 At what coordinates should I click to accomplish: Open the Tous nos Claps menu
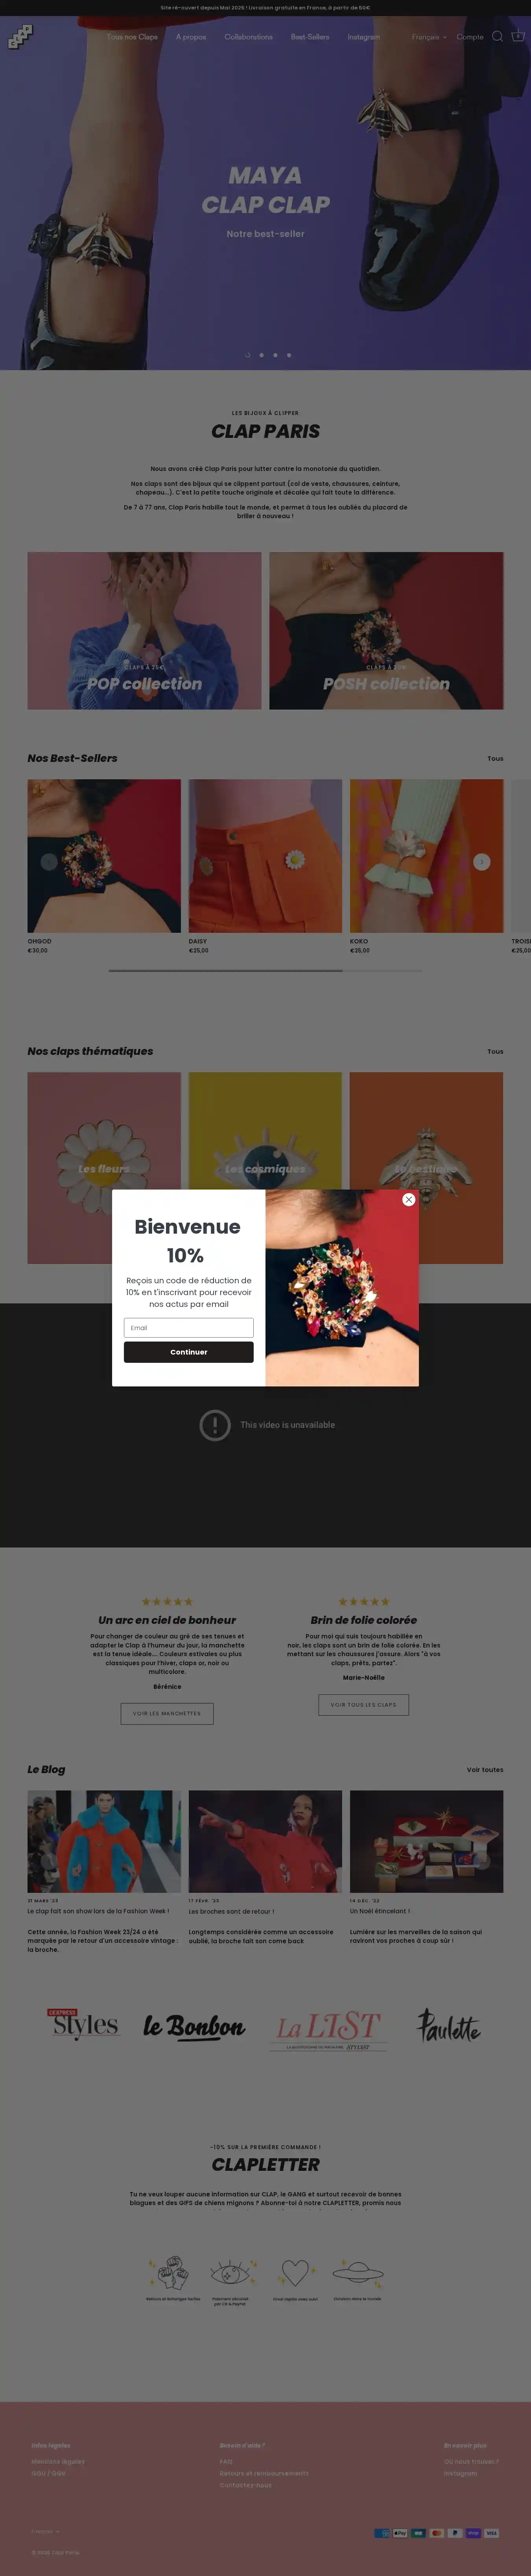(133, 37)
